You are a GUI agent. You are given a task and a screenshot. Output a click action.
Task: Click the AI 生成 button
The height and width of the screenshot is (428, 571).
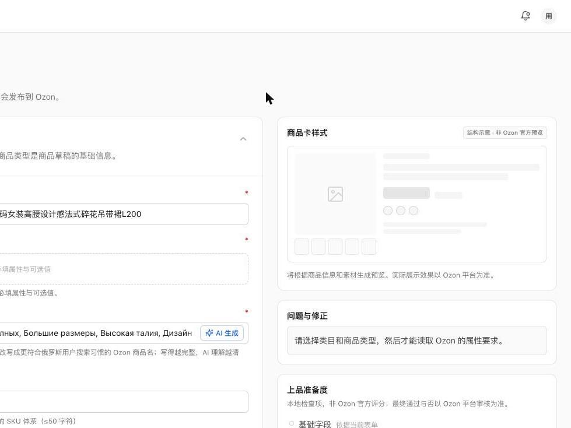(222, 333)
